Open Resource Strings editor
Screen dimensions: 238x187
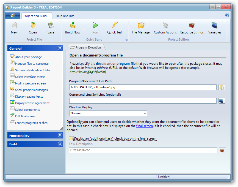coord(192,28)
